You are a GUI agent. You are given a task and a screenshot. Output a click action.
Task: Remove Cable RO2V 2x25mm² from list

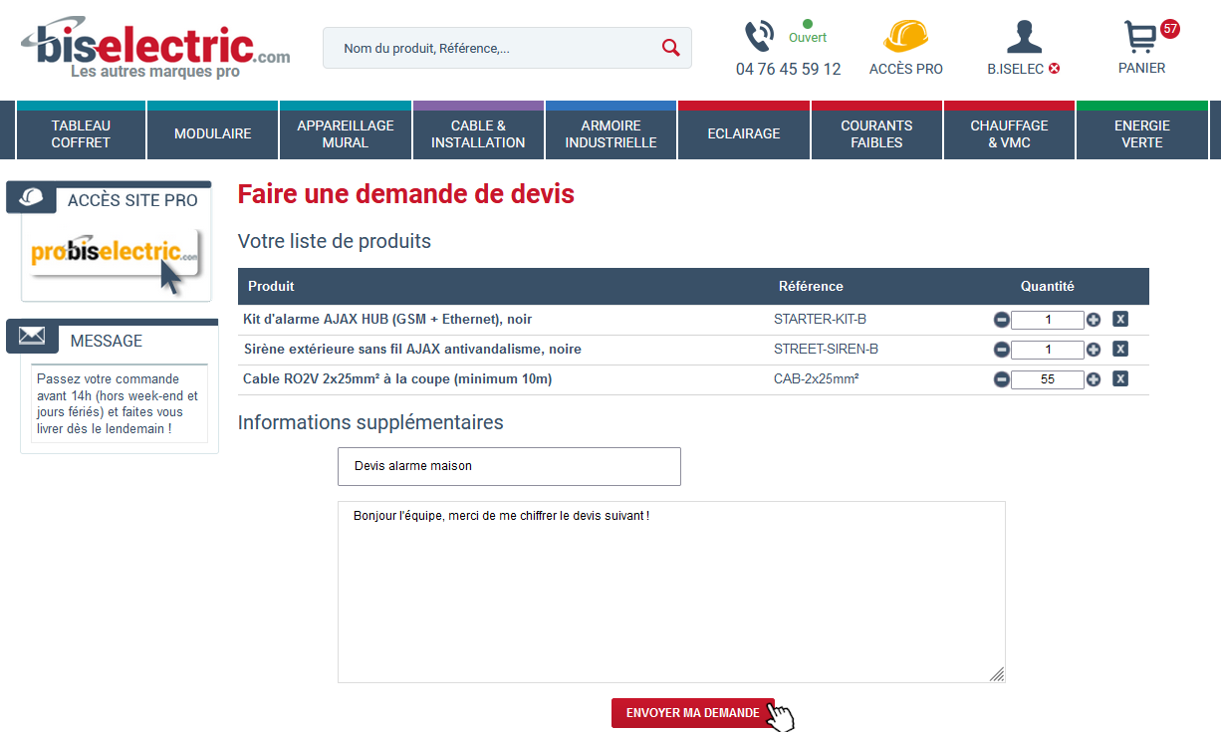(1119, 378)
